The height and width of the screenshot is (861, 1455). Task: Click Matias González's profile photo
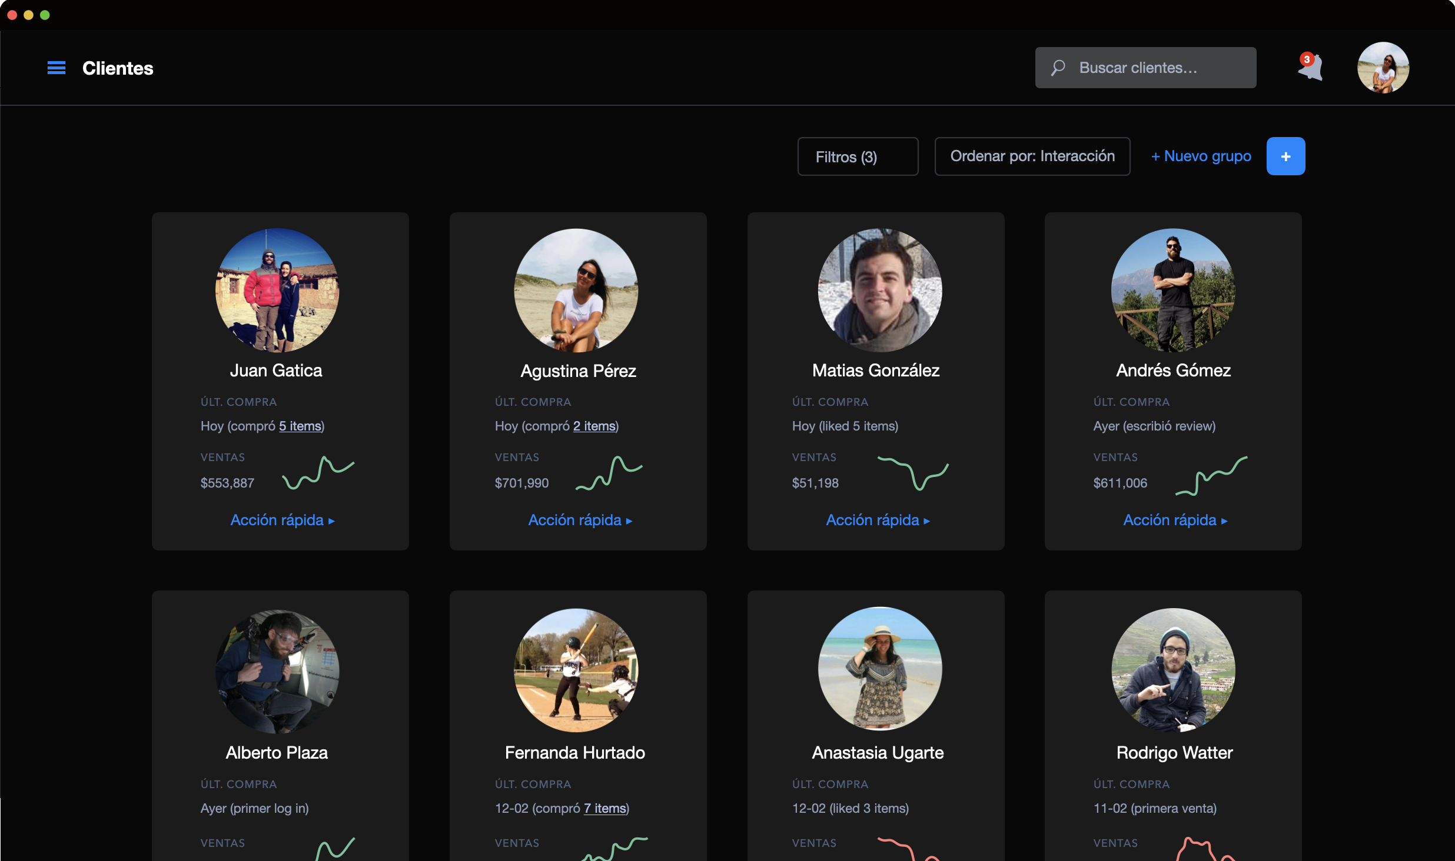click(880, 291)
